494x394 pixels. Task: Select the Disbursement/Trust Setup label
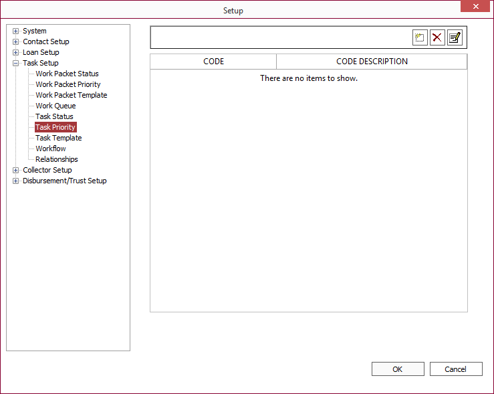click(65, 181)
